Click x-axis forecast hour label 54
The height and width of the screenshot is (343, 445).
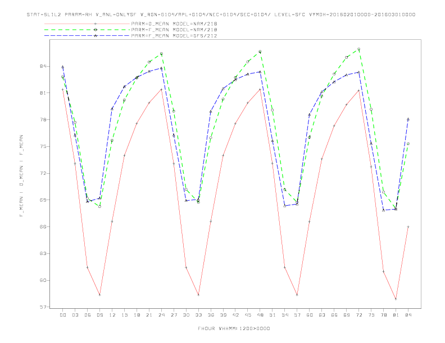(285, 315)
